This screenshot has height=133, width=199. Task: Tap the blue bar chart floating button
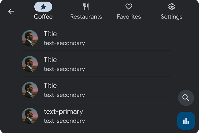pos(186,121)
